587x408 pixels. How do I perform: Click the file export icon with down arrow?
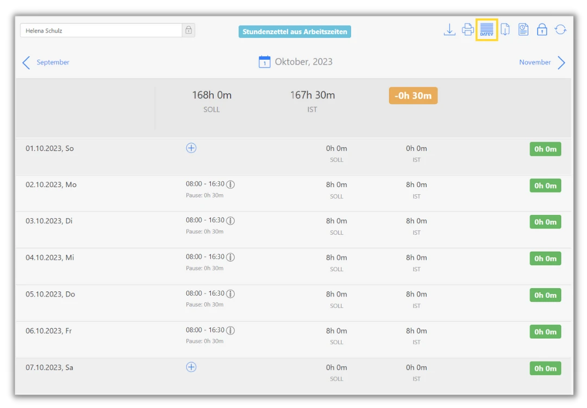point(505,30)
